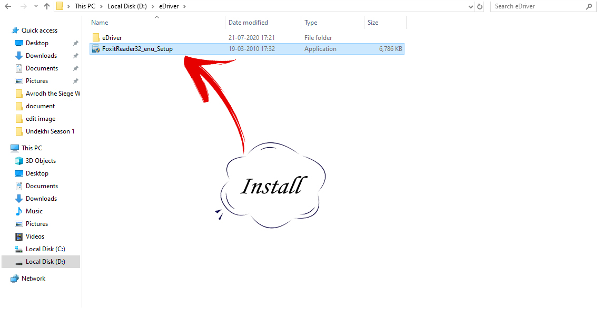Click the File folder type cell
The width and height of the screenshot is (602, 309).
tap(318, 37)
